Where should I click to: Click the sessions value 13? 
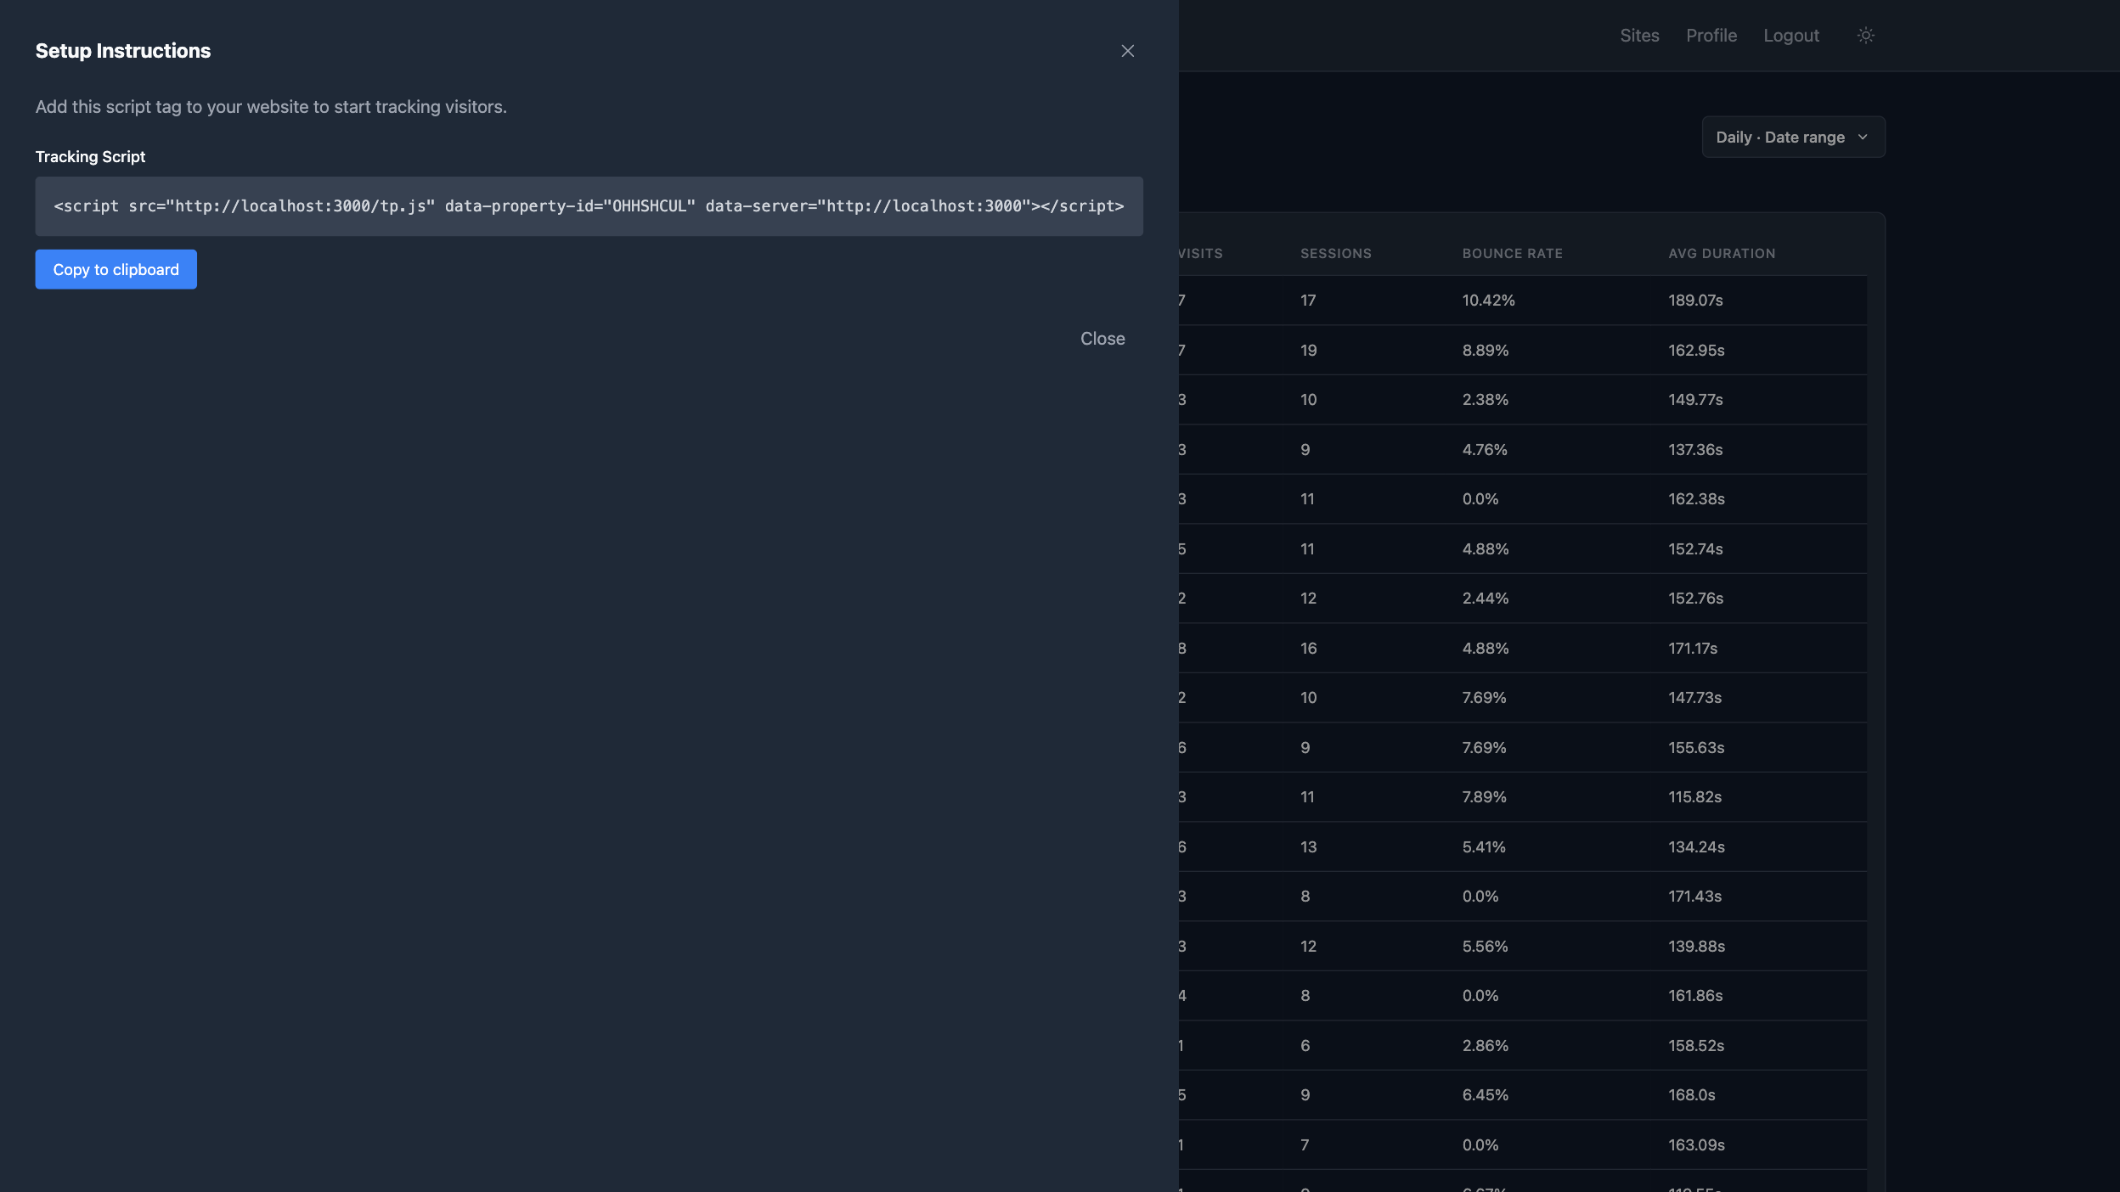tap(1308, 847)
